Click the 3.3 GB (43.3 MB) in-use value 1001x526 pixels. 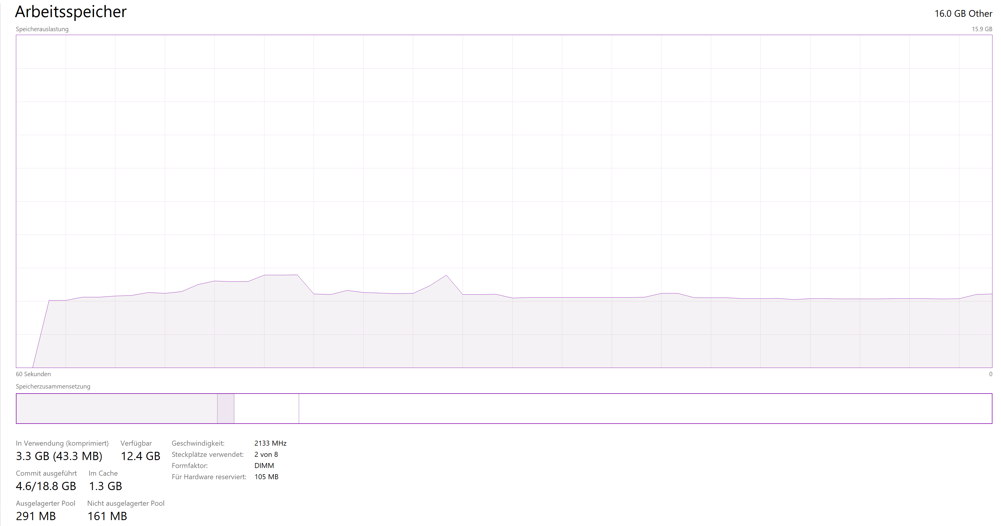(x=59, y=456)
